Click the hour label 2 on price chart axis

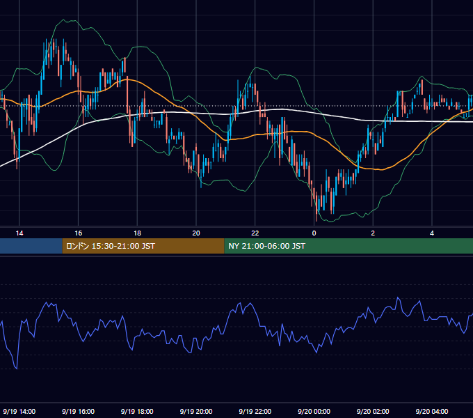click(x=373, y=233)
